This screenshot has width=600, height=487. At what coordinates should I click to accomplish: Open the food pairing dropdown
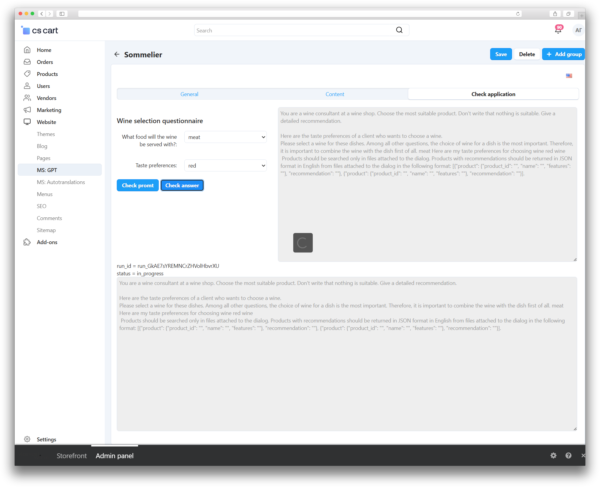[x=225, y=137]
